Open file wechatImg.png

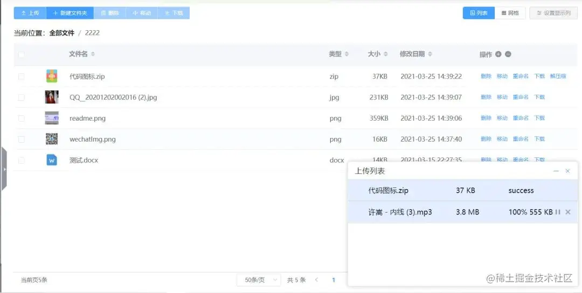(93, 139)
